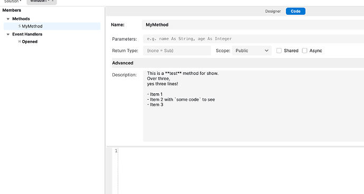364x194 pixels.
Task: Click the Description: label
Action: 124,75
